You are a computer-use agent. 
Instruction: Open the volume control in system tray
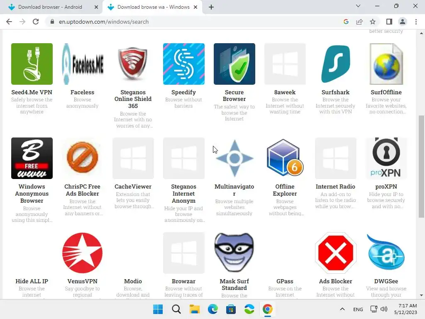384,309
